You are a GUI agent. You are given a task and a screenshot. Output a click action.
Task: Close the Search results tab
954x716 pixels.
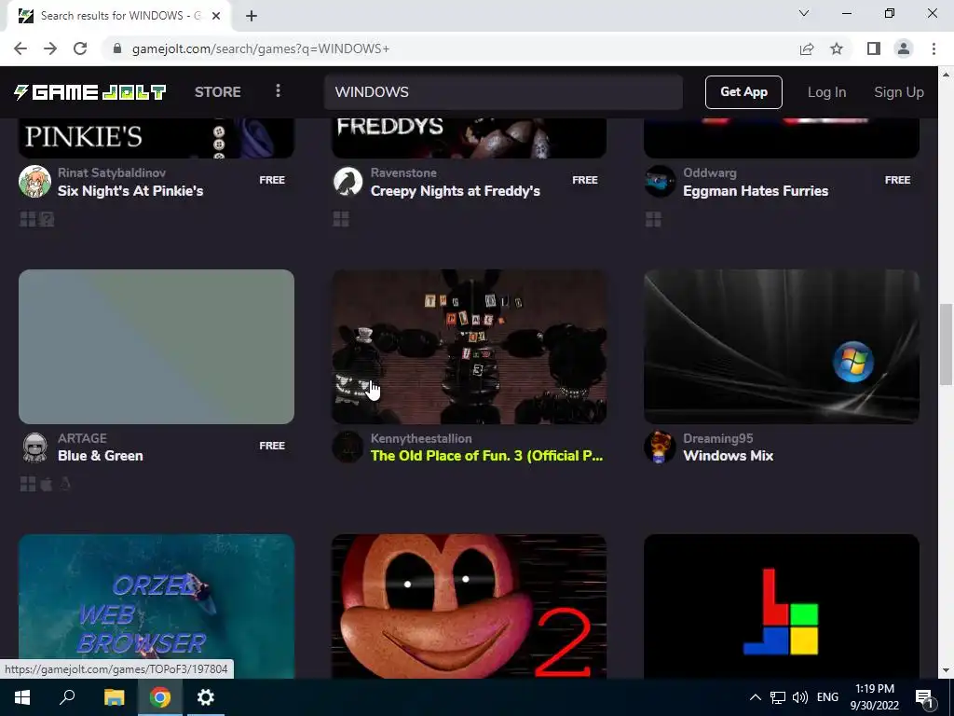click(216, 16)
